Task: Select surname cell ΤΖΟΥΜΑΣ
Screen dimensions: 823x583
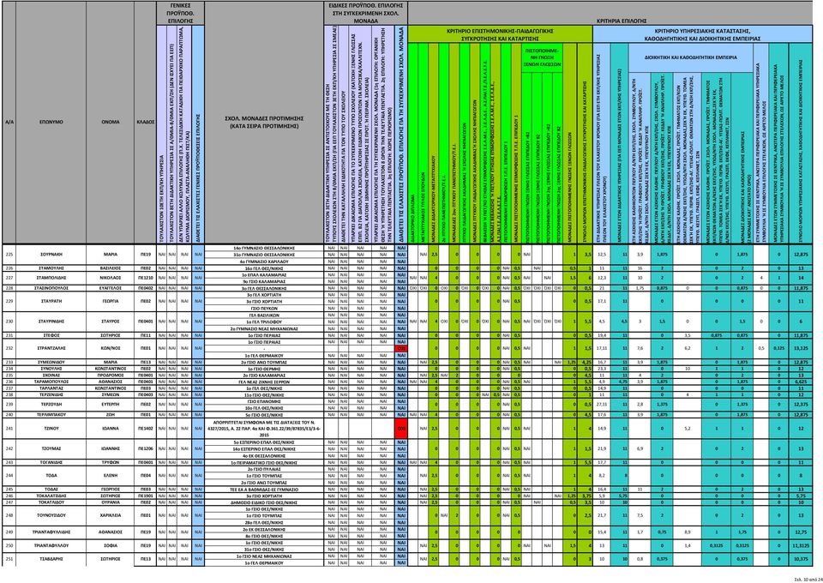Action: click(51, 448)
